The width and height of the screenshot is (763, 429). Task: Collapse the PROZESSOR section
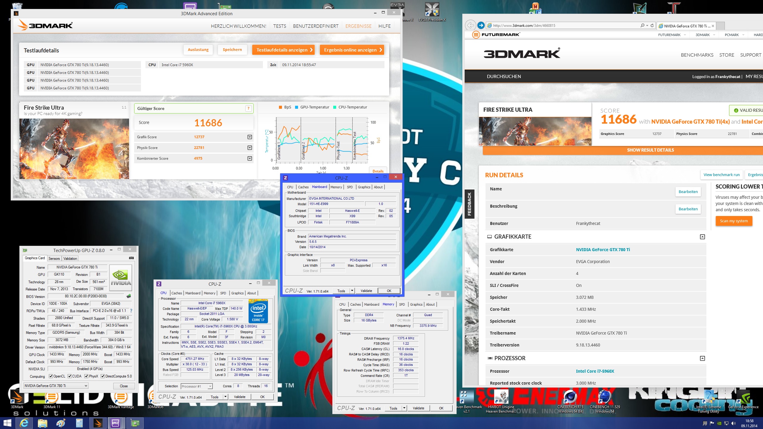[x=702, y=358]
